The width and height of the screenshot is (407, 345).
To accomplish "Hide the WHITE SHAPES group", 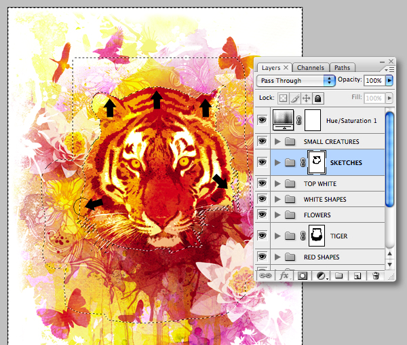I will (x=262, y=199).
